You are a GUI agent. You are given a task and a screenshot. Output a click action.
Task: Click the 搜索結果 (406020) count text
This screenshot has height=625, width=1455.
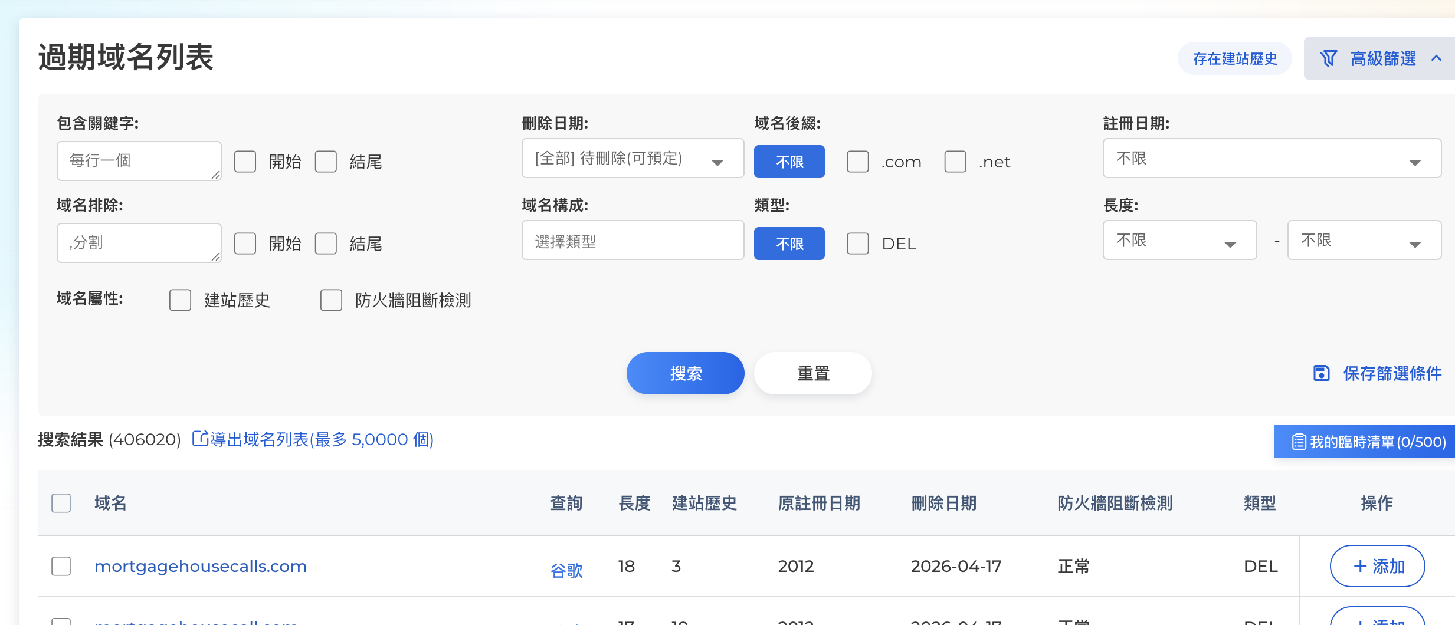pyautogui.click(x=109, y=439)
